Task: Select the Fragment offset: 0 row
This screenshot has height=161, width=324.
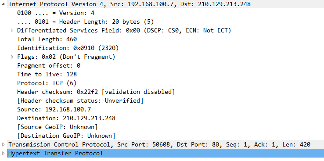Action: click(x=49, y=66)
